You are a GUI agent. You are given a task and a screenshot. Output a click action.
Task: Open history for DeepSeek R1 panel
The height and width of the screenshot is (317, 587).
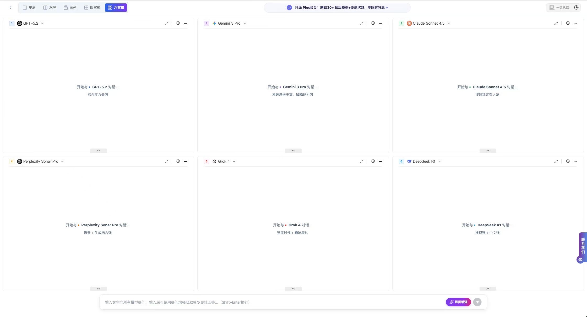click(568, 161)
